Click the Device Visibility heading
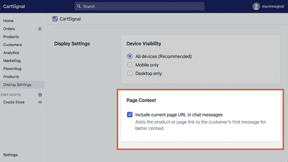The image size is (288, 162). click(144, 44)
